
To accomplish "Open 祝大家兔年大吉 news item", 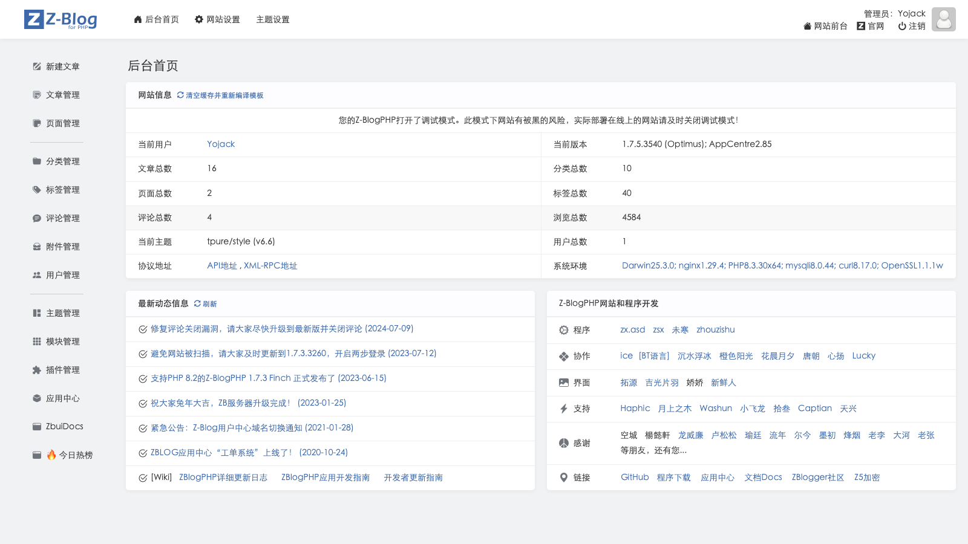I will 249,403.
